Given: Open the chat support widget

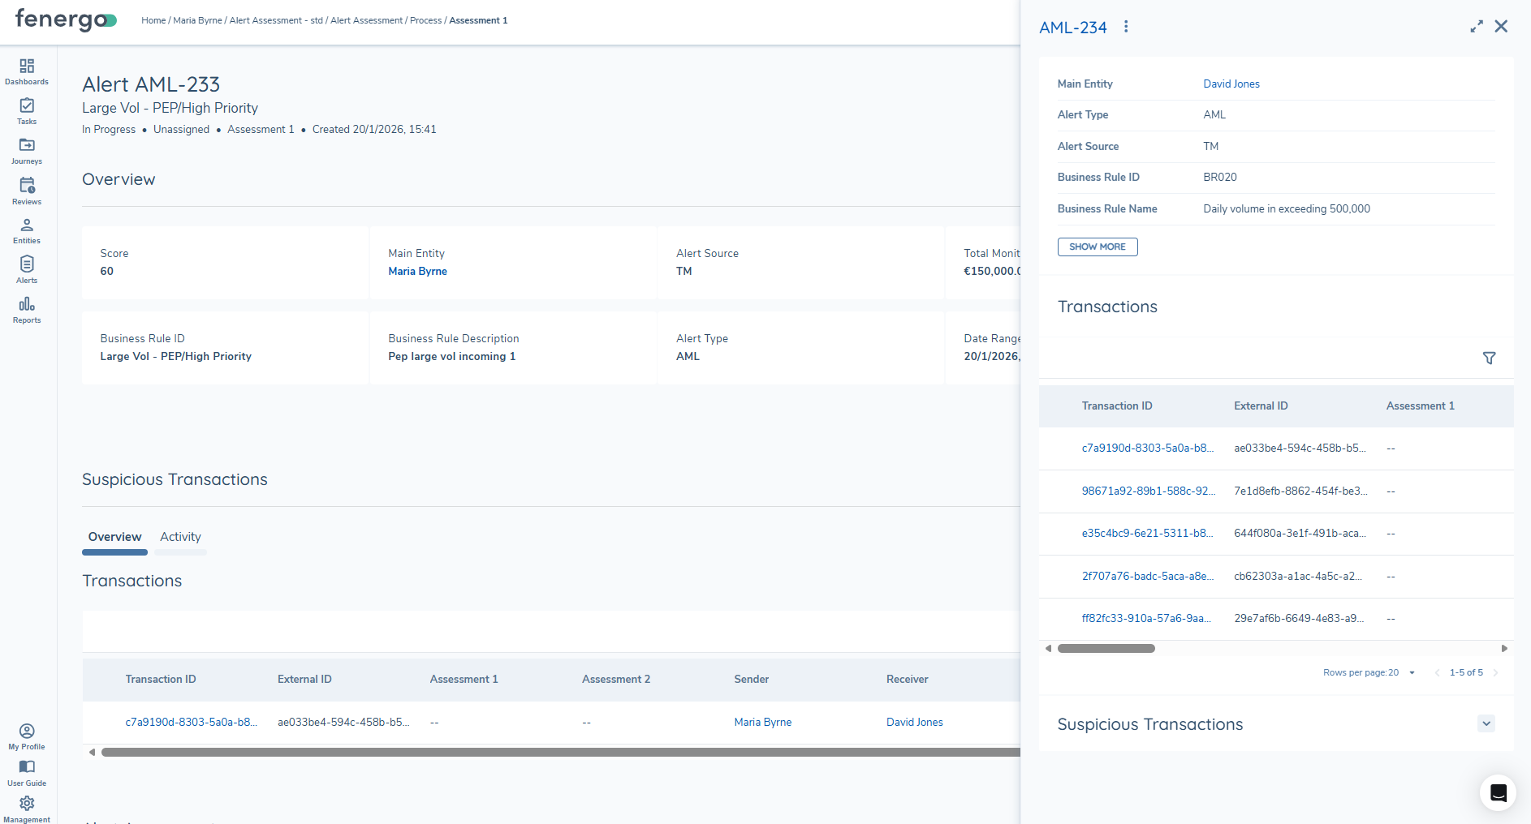Looking at the screenshot, I should (x=1498, y=792).
